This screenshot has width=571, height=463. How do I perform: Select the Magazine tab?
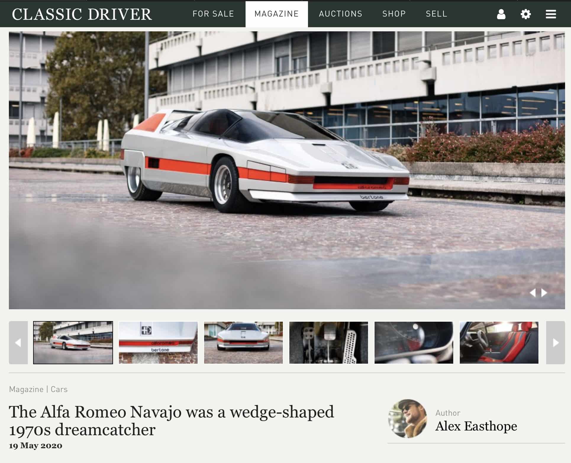pyautogui.click(x=277, y=14)
